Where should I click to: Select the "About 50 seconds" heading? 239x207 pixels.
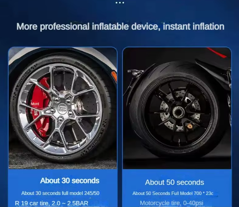point(175,182)
